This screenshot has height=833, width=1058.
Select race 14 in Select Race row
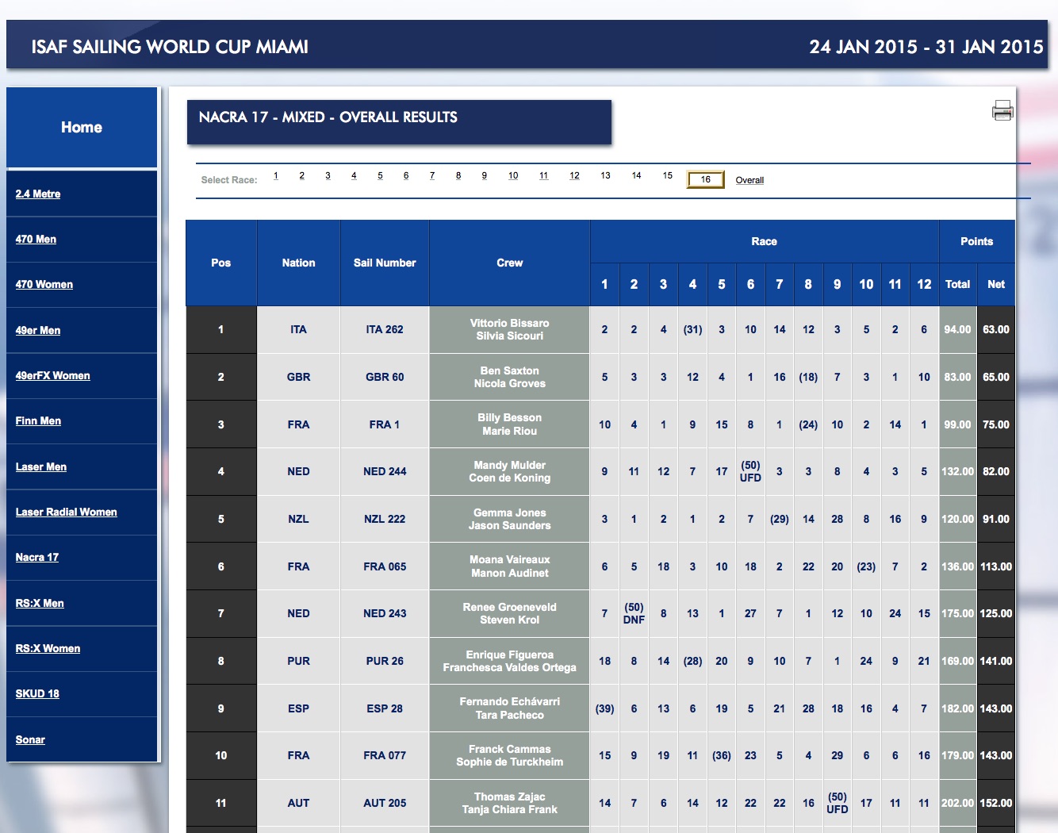tap(636, 175)
